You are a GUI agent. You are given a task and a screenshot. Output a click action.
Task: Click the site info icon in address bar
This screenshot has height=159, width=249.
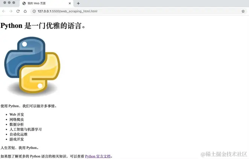point(34,11)
